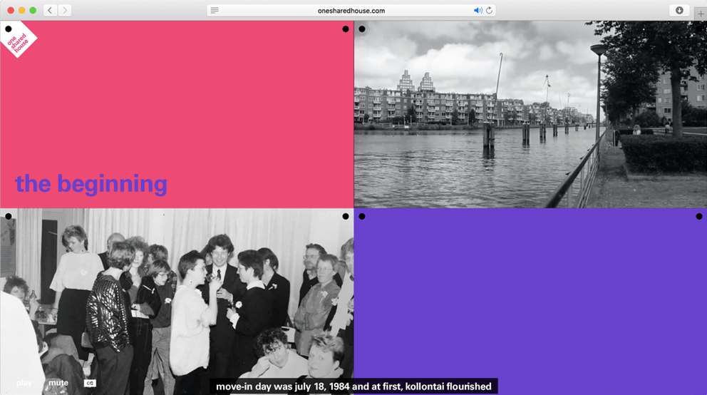Viewport: 707px width, 395px height.
Task: Click the group party photograph
Action: [177, 301]
